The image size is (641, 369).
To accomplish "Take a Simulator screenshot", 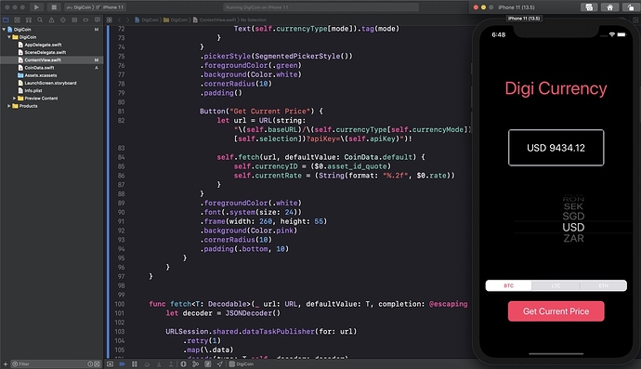I will click(589, 7).
